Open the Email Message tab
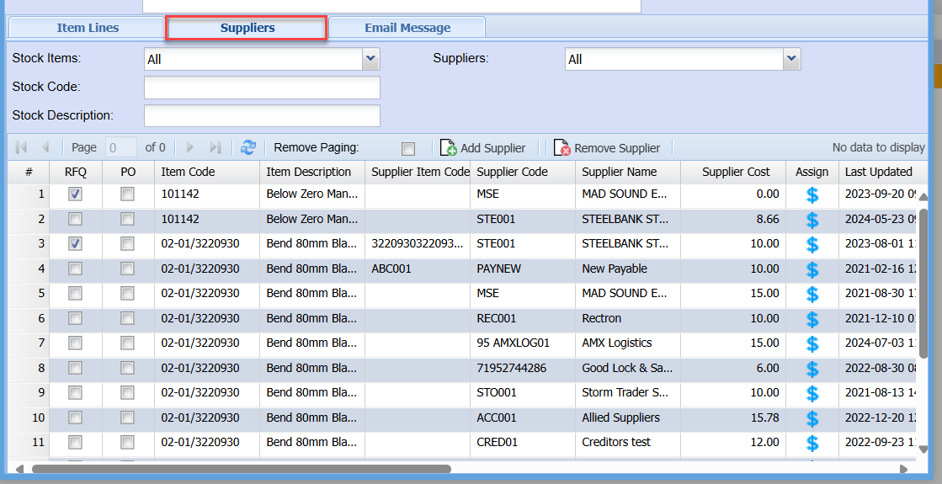The width and height of the screenshot is (942, 484). pos(407,28)
